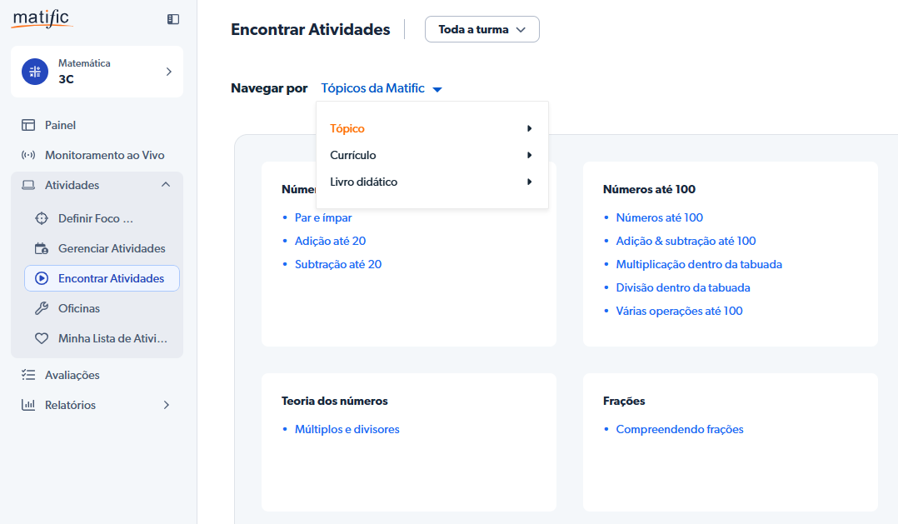Open Multiplicação dentro da tabuada link

click(698, 264)
